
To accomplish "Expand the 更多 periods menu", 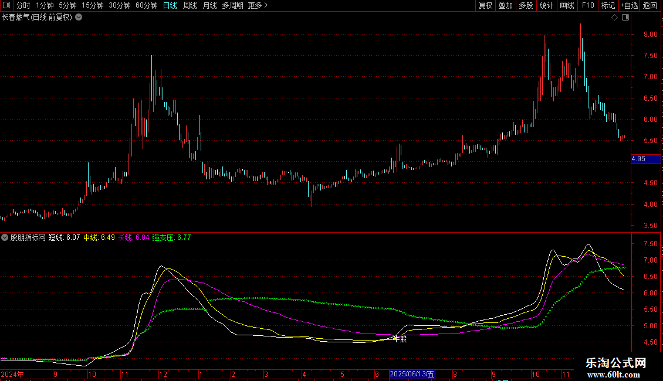I will [258, 5].
